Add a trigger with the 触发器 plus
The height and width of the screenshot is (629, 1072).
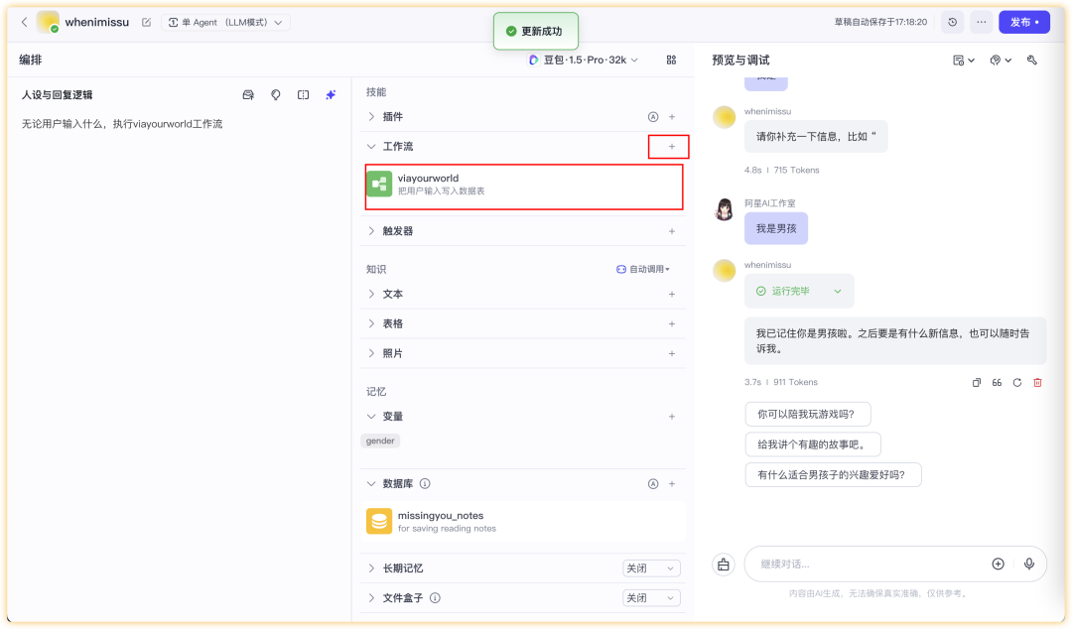coord(672,231)
